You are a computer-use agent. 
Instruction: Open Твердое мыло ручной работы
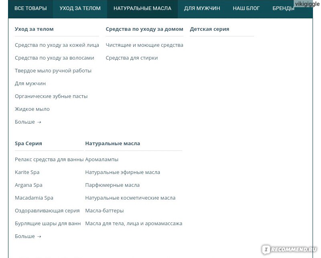click(53, 71)
